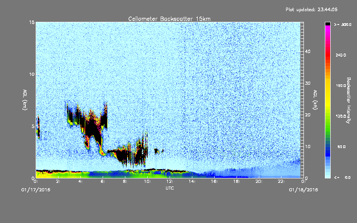Click the '5' km tick on left axis
Screen dimensions: 357x223
tap(33, 126)
